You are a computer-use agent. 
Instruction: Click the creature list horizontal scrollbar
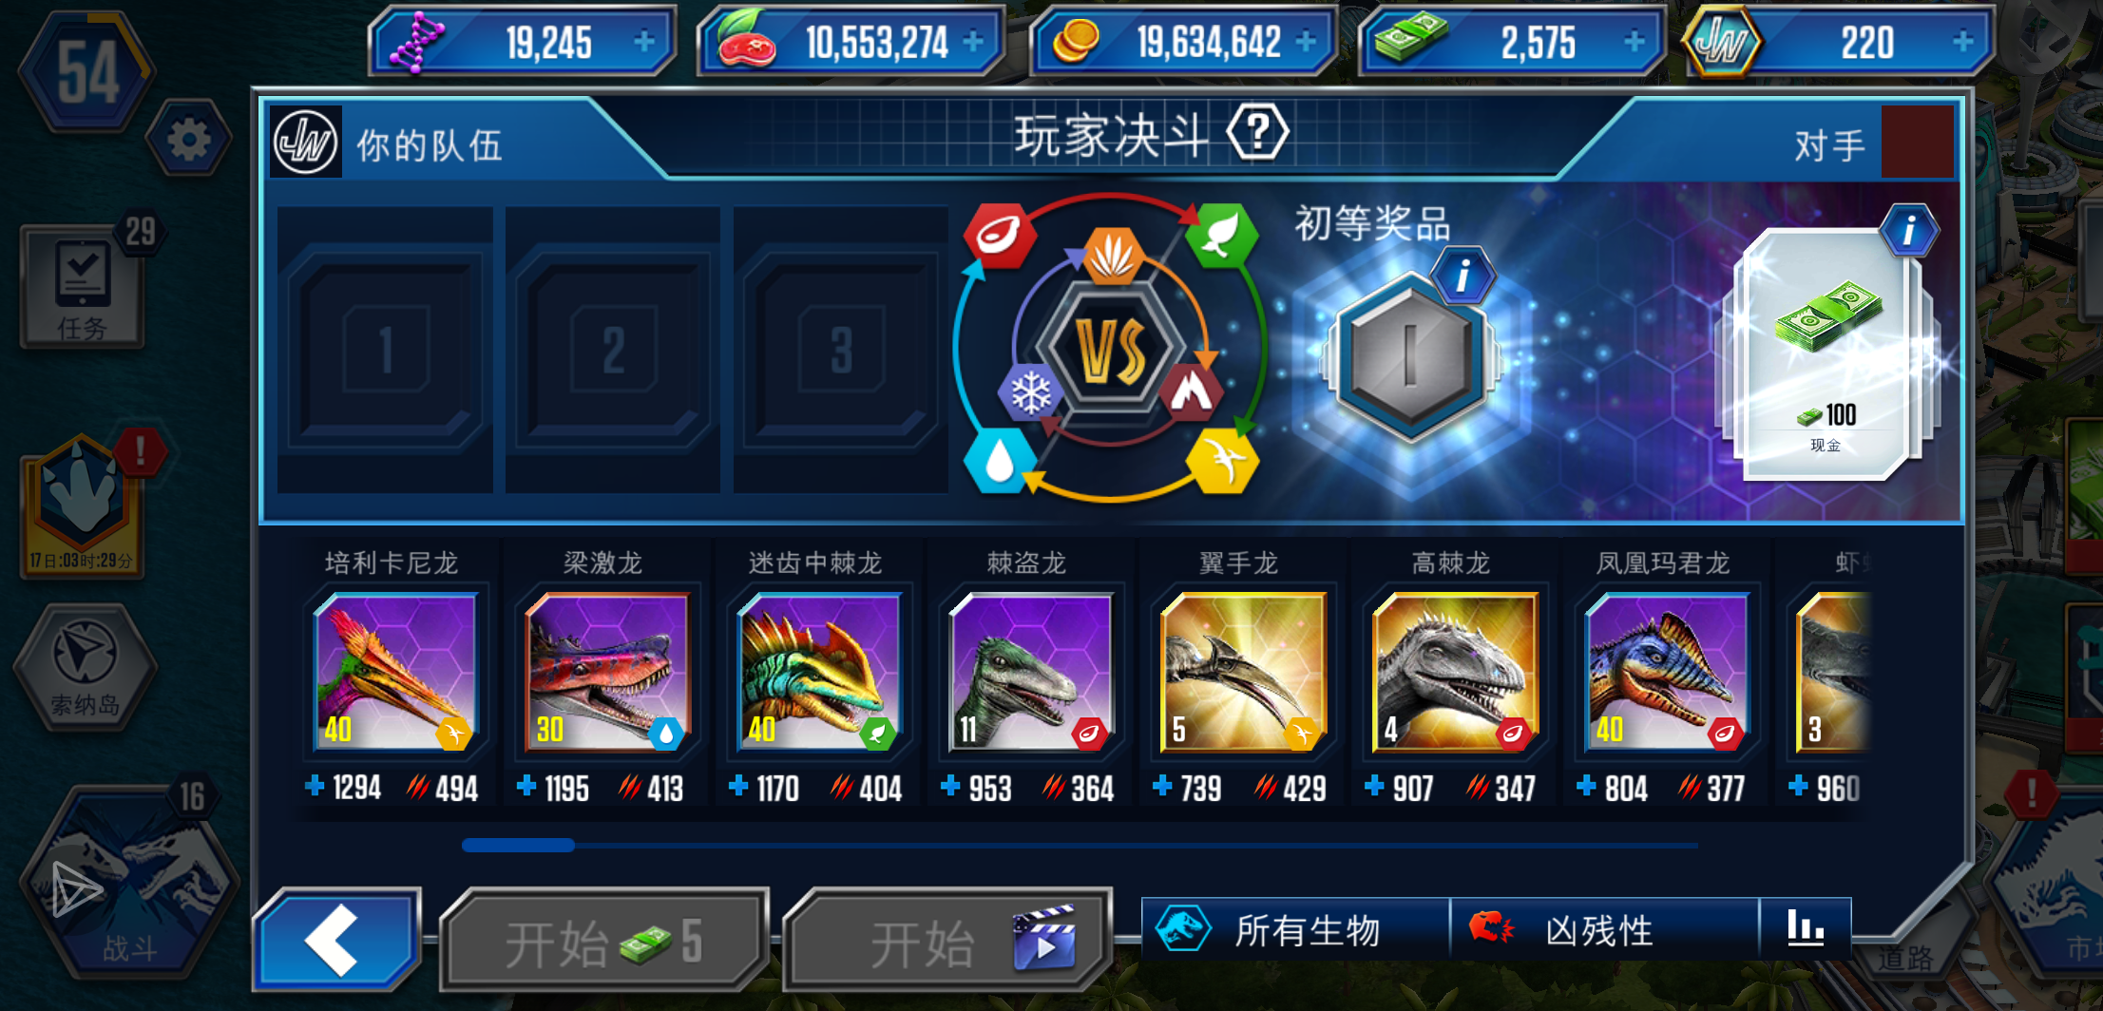(1080, 845)
